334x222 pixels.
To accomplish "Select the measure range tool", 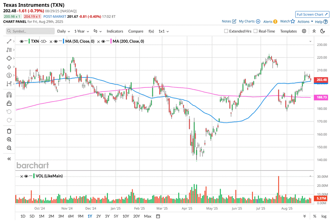I will 9,84.
